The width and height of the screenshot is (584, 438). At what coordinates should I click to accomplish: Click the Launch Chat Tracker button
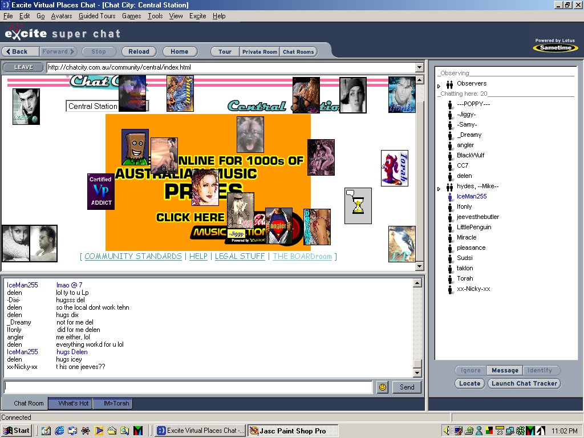524,383
